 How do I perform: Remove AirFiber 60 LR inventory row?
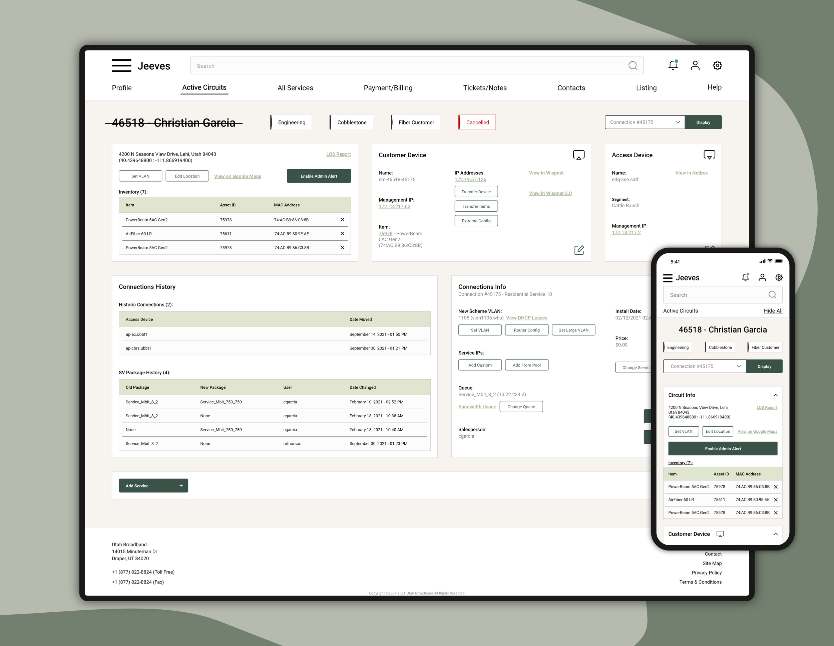coord(342,234)
